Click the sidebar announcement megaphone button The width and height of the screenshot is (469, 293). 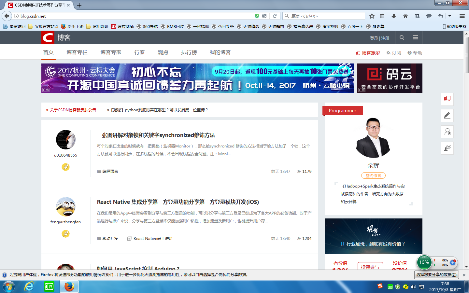coord(447,99)
